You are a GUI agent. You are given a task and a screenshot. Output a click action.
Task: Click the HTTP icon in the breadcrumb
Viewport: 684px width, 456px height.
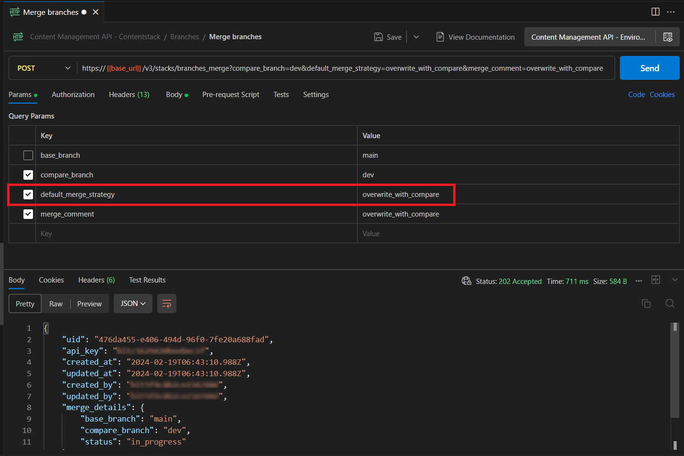coord(18,37)
